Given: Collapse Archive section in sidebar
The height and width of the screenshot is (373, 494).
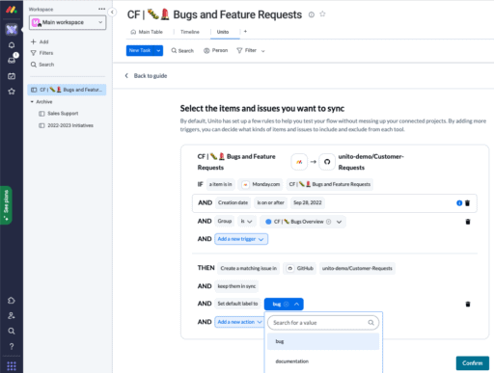Looking at the screenshot, I should tap(32, 102).
